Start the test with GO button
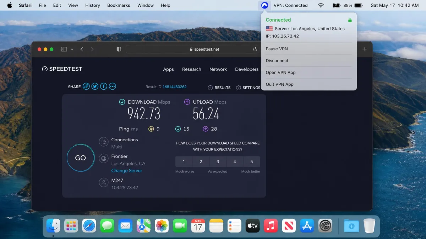The height and width of the screenshot is (239, 426). (x=81, y=158)
